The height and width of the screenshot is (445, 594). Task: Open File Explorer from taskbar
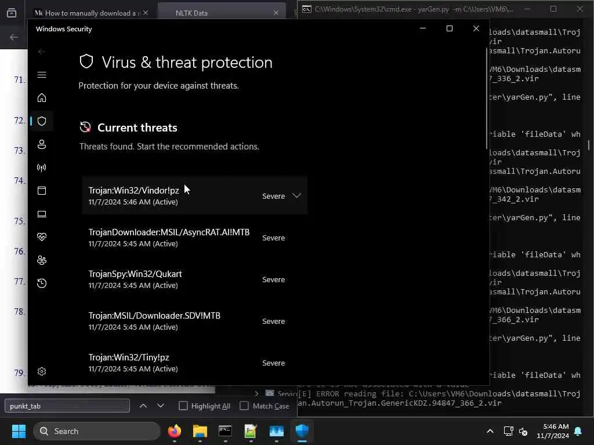tap(200, 431)
